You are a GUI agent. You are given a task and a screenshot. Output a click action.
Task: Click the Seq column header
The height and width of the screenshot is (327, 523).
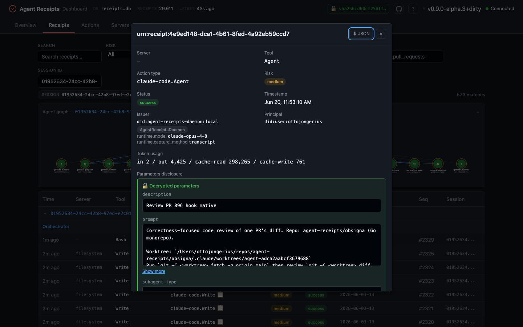pos(423,199)
